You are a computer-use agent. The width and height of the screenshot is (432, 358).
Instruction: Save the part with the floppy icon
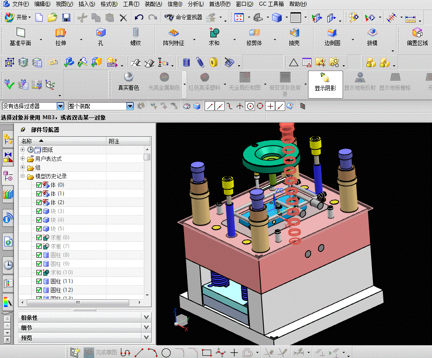(x=66, y=18)
